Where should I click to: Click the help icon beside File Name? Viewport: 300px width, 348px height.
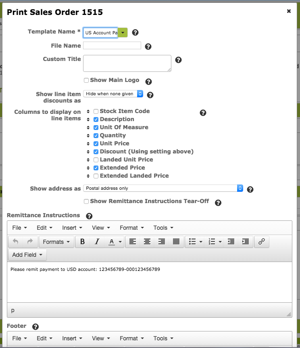pos(148,46)
